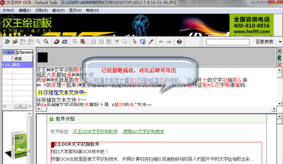Click the red scanner recognize icon

pos(57,42)
